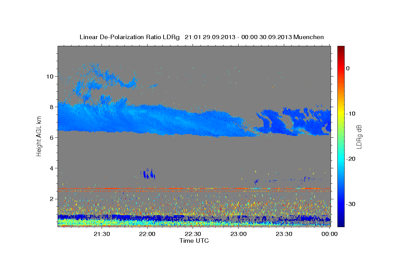409x272 pixels.
Task: Click the 21:30 time tick label
Action: tap(102, 234)
